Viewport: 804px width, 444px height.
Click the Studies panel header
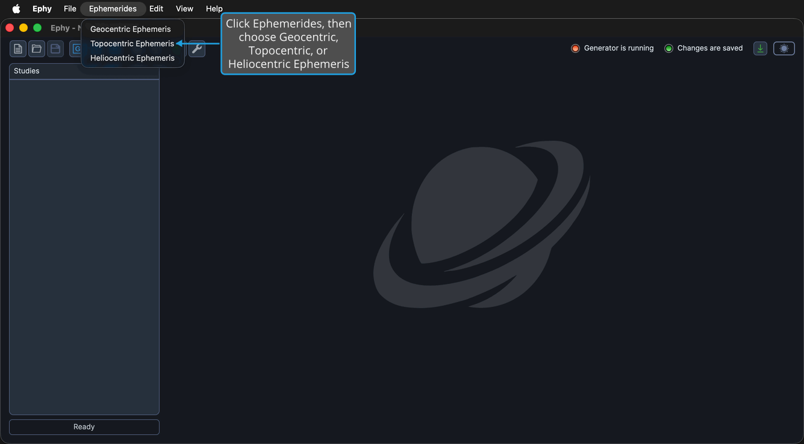click(x=84, y=71)
